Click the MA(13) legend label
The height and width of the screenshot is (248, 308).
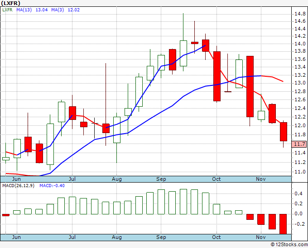pos(24,10)
